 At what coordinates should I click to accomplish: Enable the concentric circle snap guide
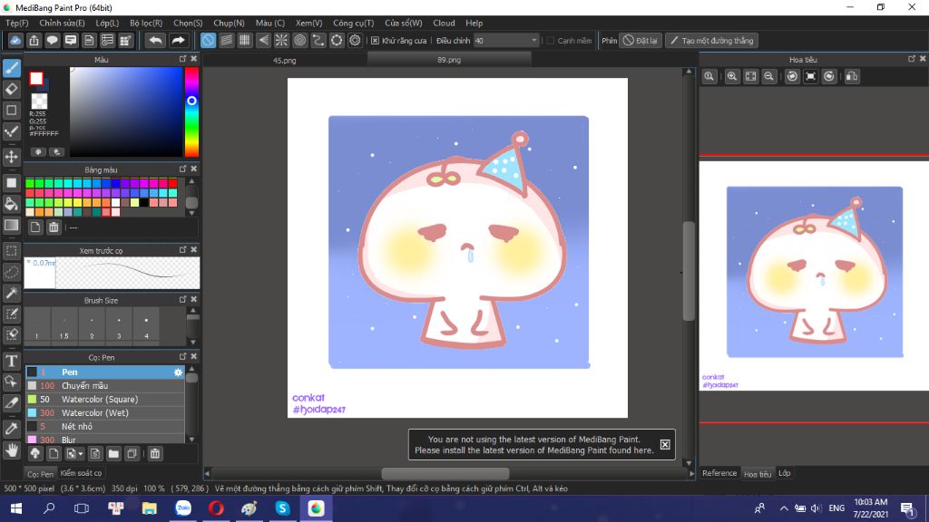[299, 40]
